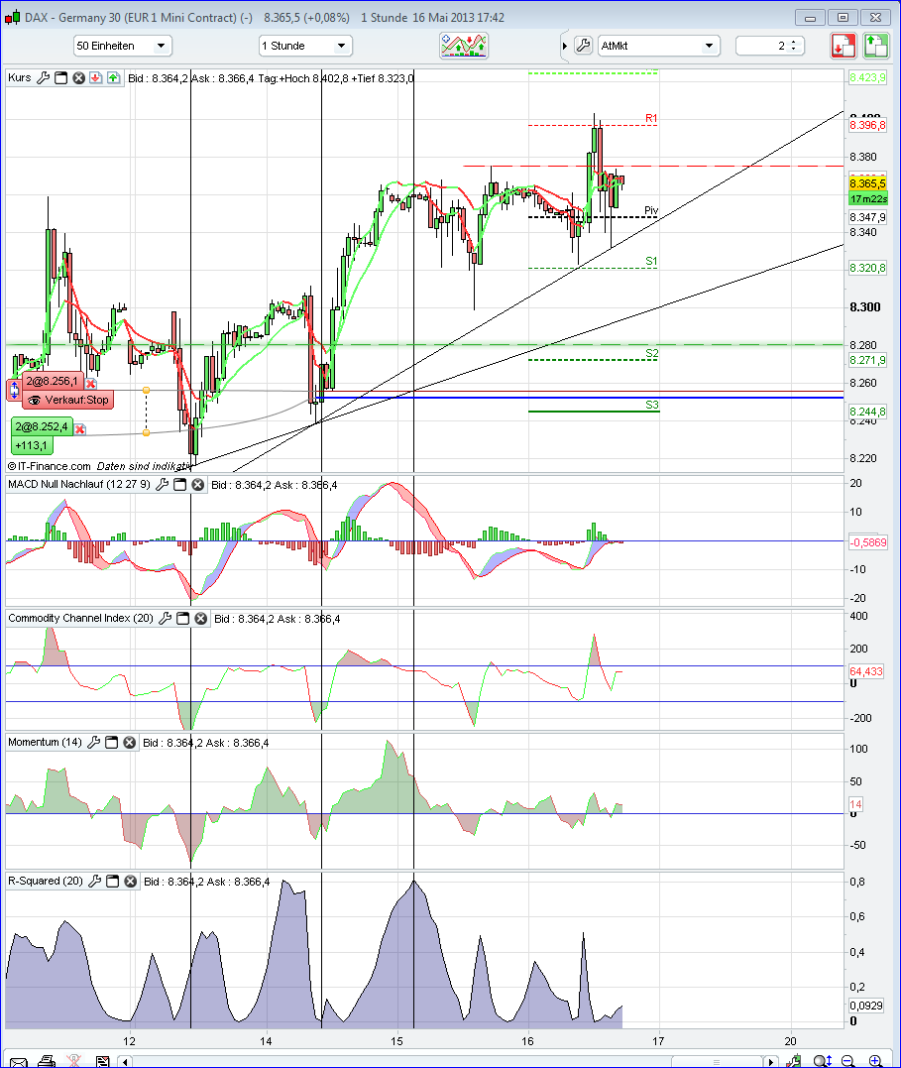Image resolution: width=901 pixels, height=1068 pixels.
Task: Maximize the MACD indicator panel
Action: (179, 484)
